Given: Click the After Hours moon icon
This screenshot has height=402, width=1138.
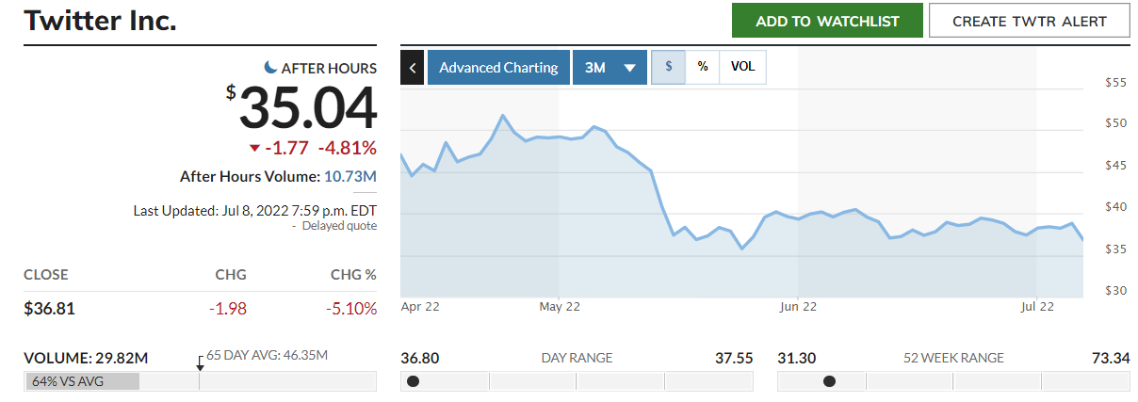Looking at the screenshot, I should (271, 67).
